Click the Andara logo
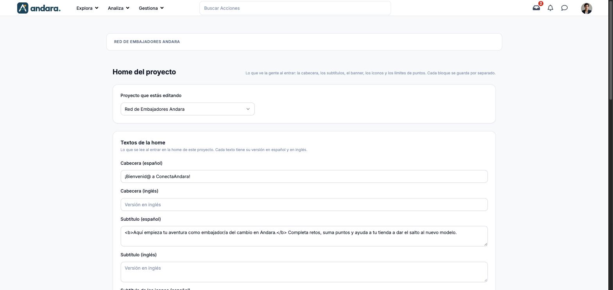 coord(39,8)
